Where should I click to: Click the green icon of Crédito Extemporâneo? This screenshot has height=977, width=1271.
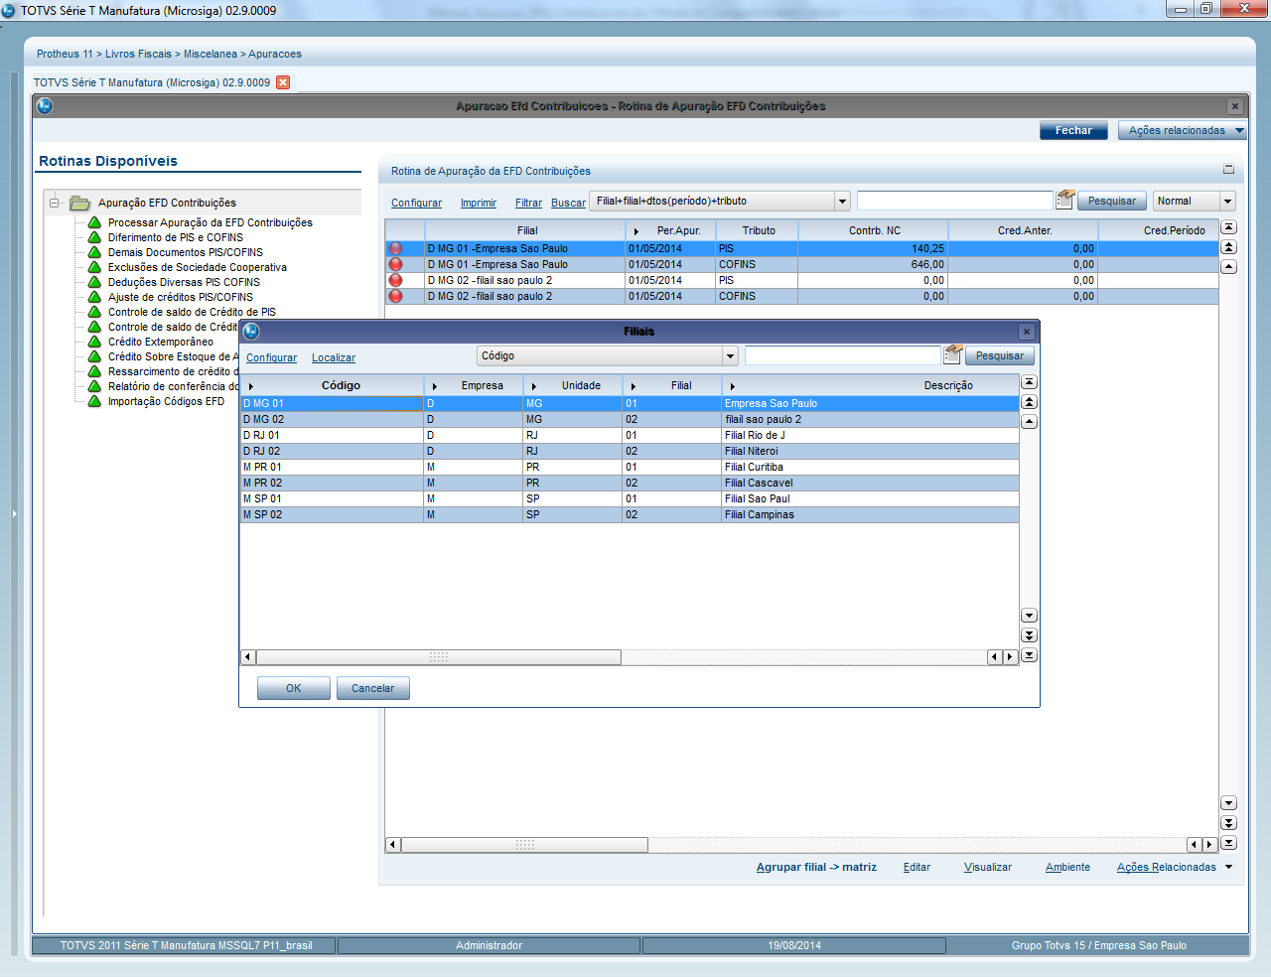94,342
